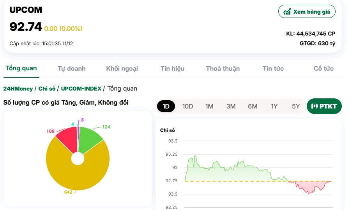Viewport: 350px width, 210px height.
Task: Follow the 24HMoney breadcrumb link
Action: click(x=18, y=89)
